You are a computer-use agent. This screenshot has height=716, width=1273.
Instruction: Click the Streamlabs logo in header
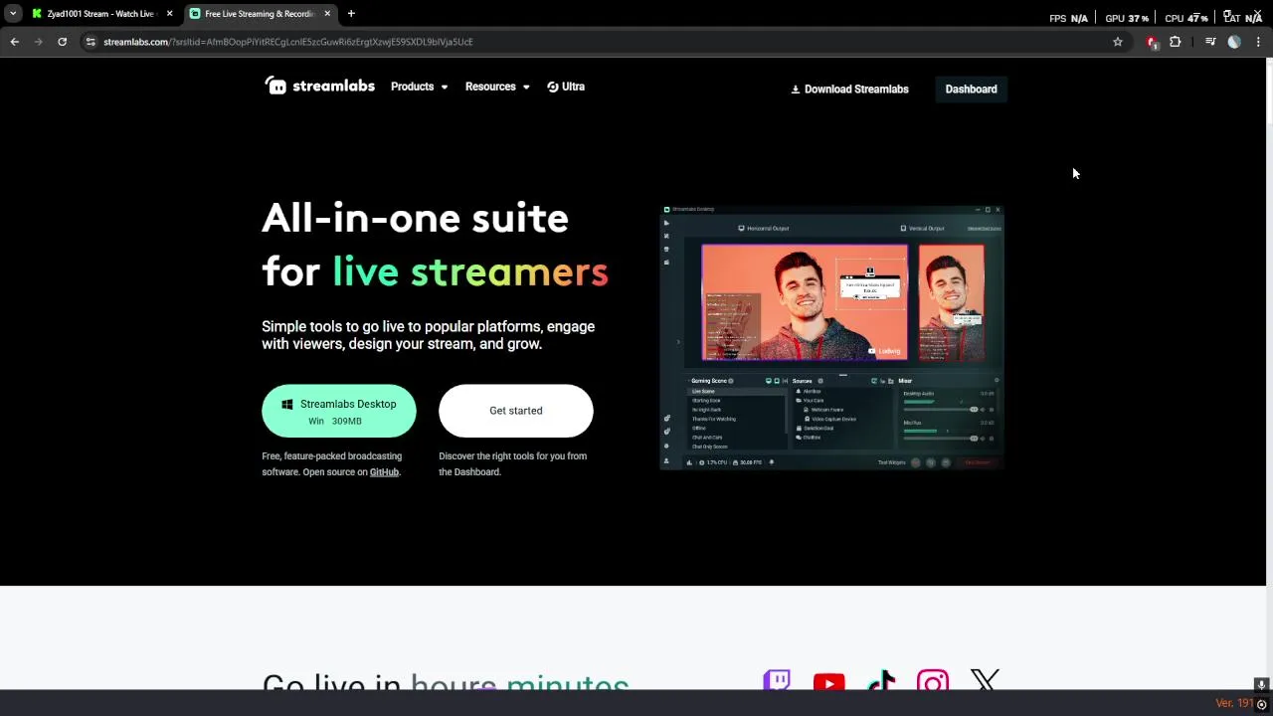(319, 87)
